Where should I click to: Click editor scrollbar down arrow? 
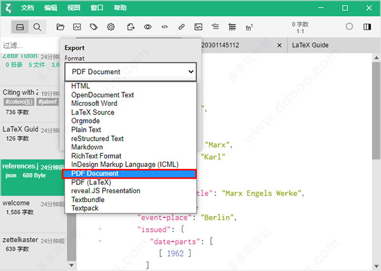(x=377, y=266)
